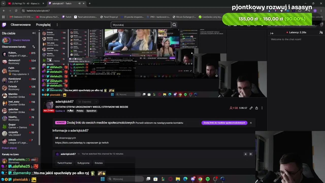Open the chat community users icon

(321, 33)
